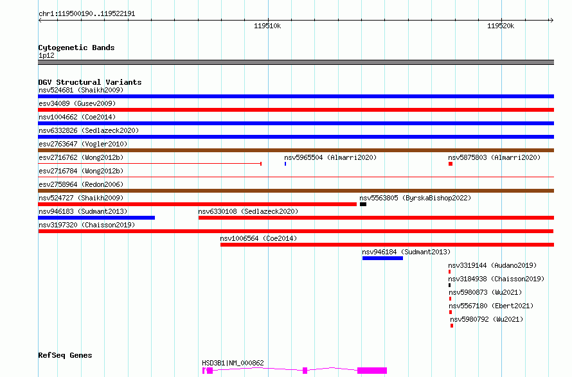
Task: Click the nsv1006564 (Coe2014) label
Action: point(258,238)
